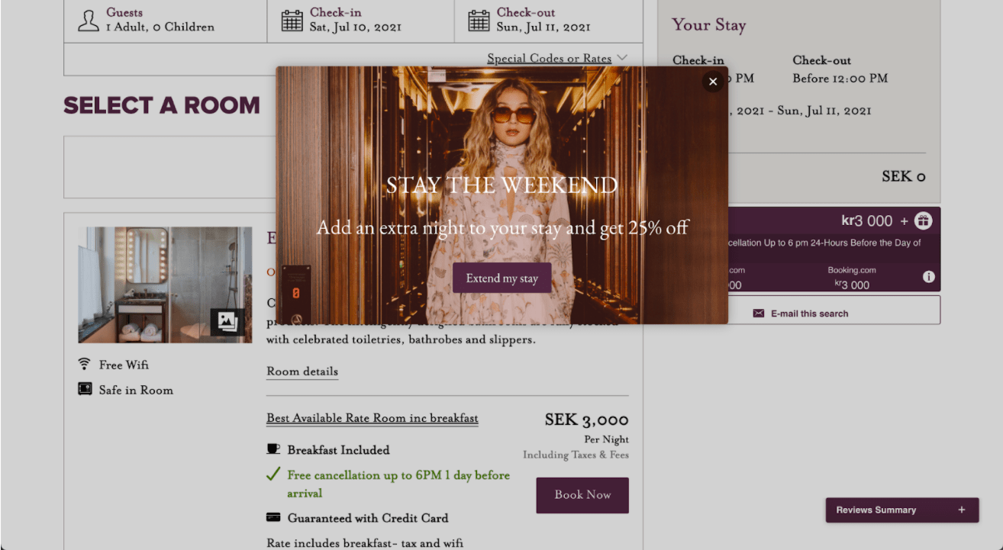Open the room photo gallery icon
Screen dimensions: 1003x550
coord(227,322)
